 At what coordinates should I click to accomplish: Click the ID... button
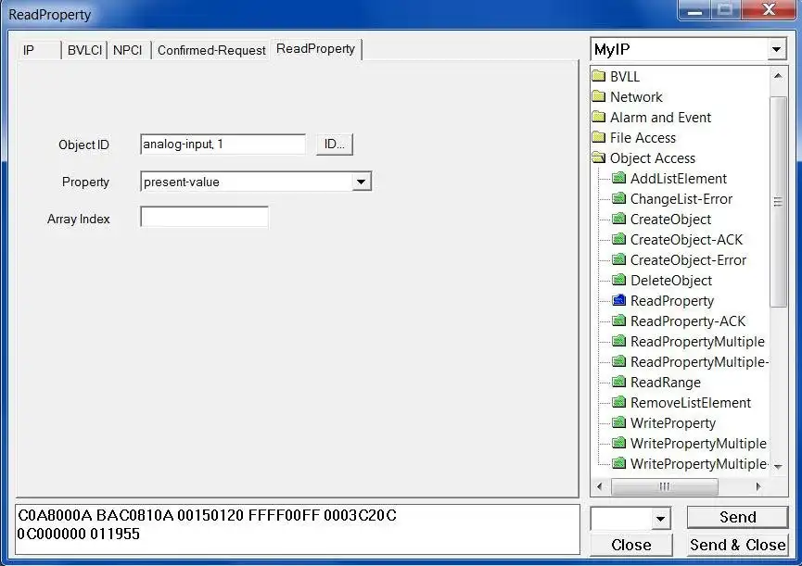335,145
